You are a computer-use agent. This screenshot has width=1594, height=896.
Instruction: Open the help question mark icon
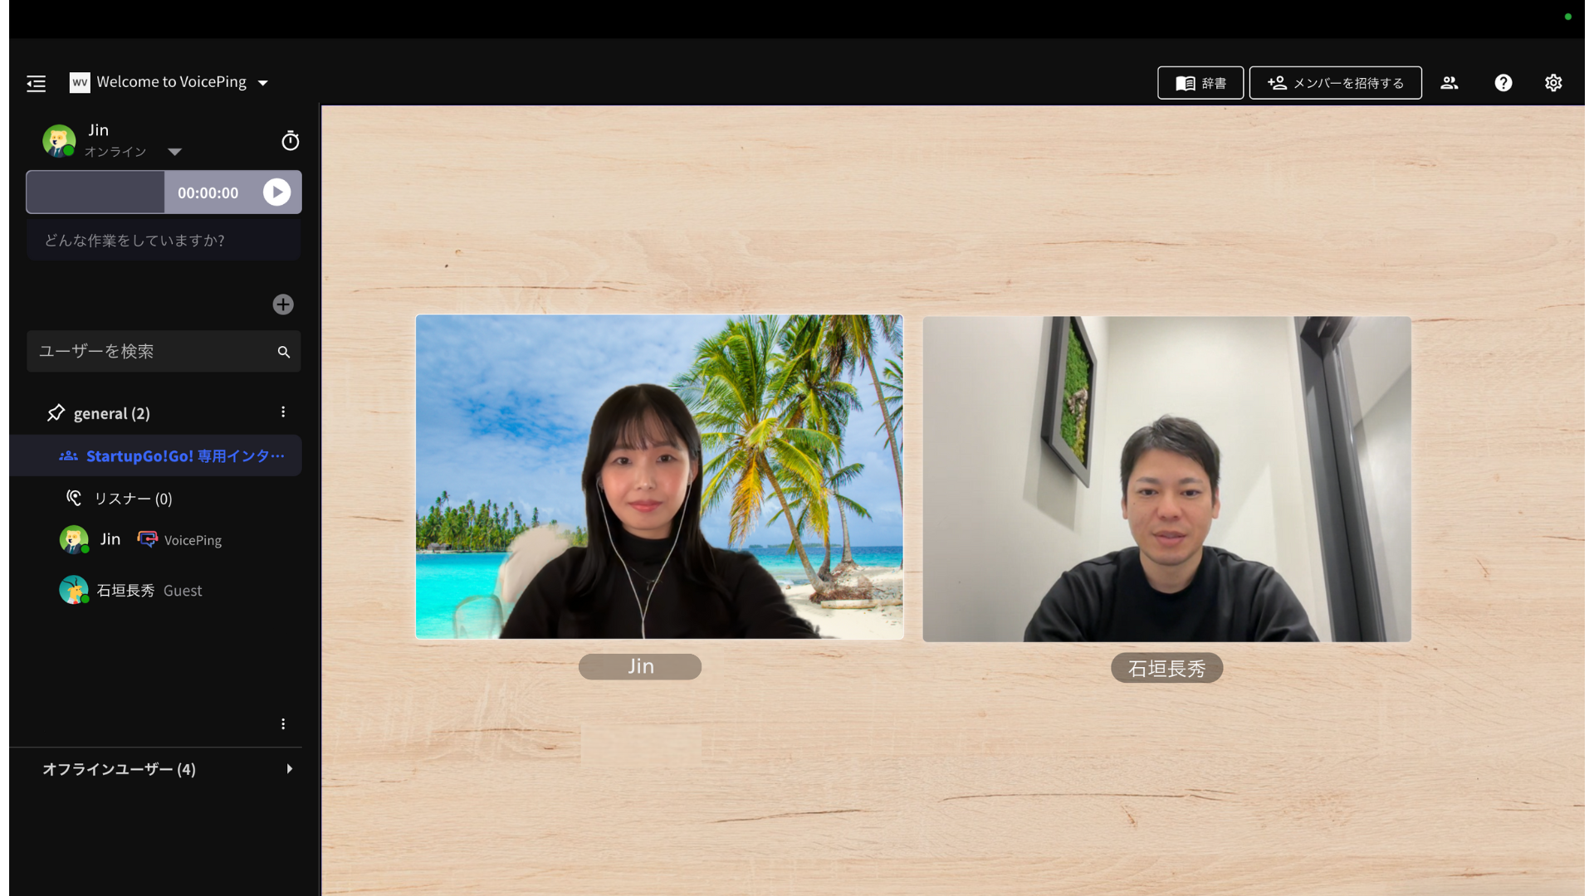pos(1504,82)
